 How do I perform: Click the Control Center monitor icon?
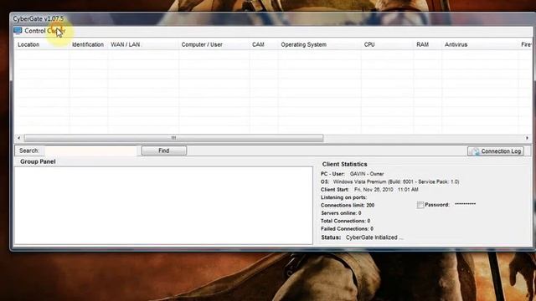coord(18,31)
